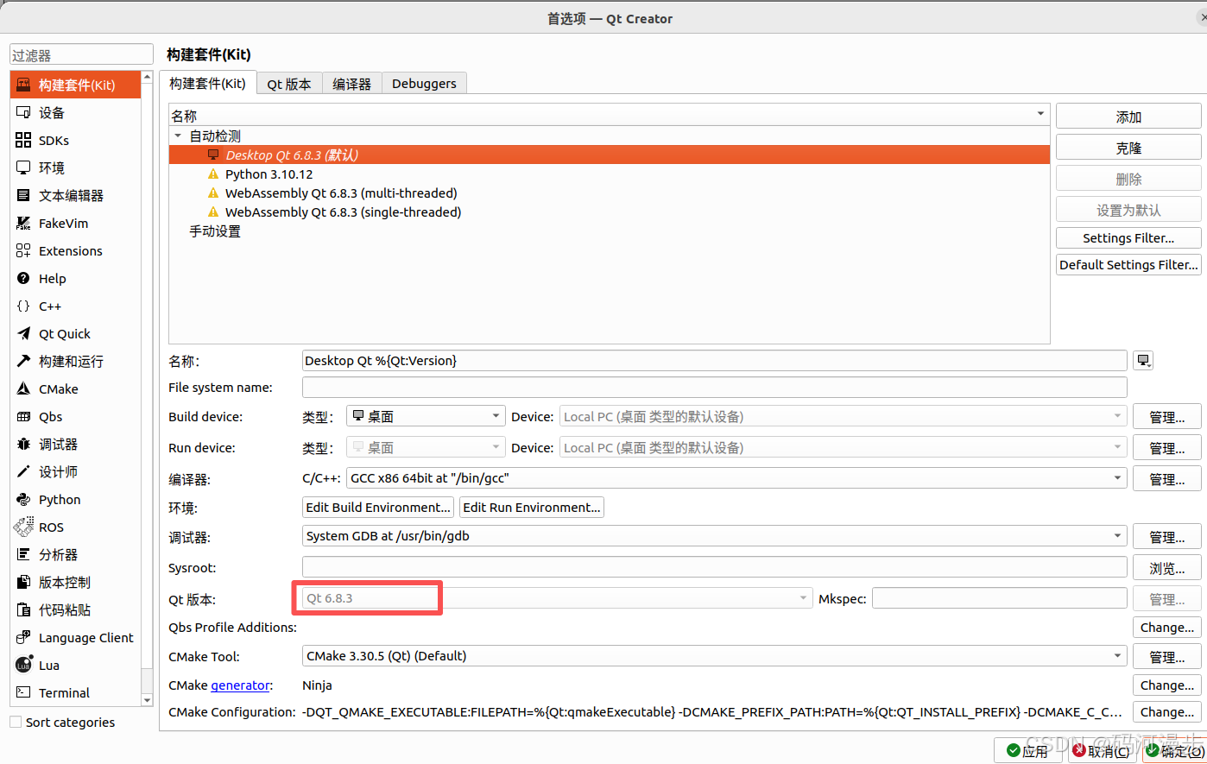Open Default Settings Filter... button

tap(1128, 265)
